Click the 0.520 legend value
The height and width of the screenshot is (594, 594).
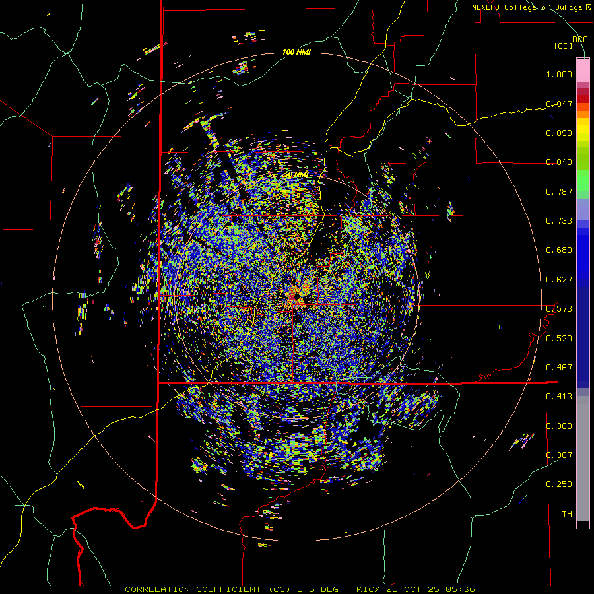click(x=559, y=339)
